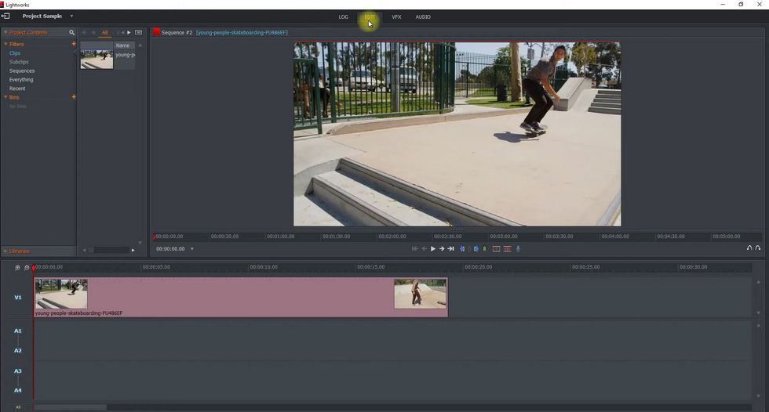
Task: Nudge one frame backward
Action: coord(425,248)
